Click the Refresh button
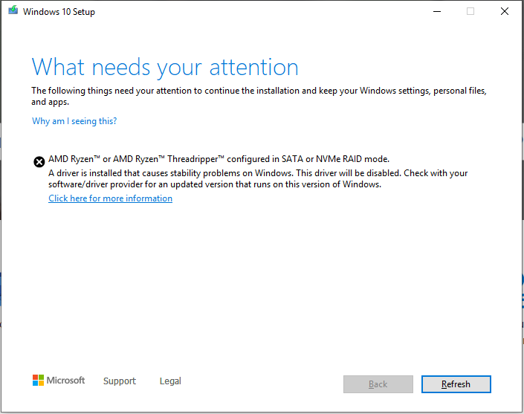The height and width of the screenshot is (414, 524). point(456,384)
